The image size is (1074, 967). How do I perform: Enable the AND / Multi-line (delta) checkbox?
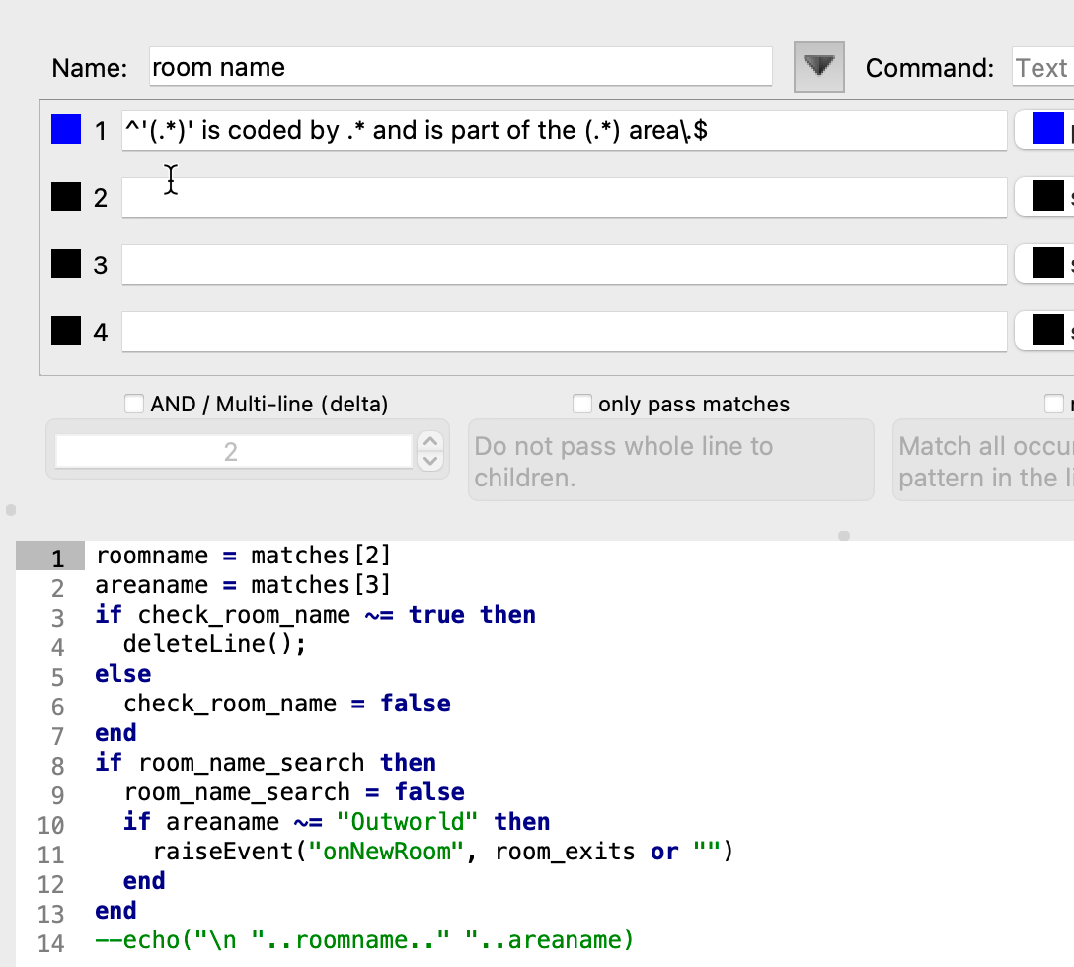[x=134, y=404]
